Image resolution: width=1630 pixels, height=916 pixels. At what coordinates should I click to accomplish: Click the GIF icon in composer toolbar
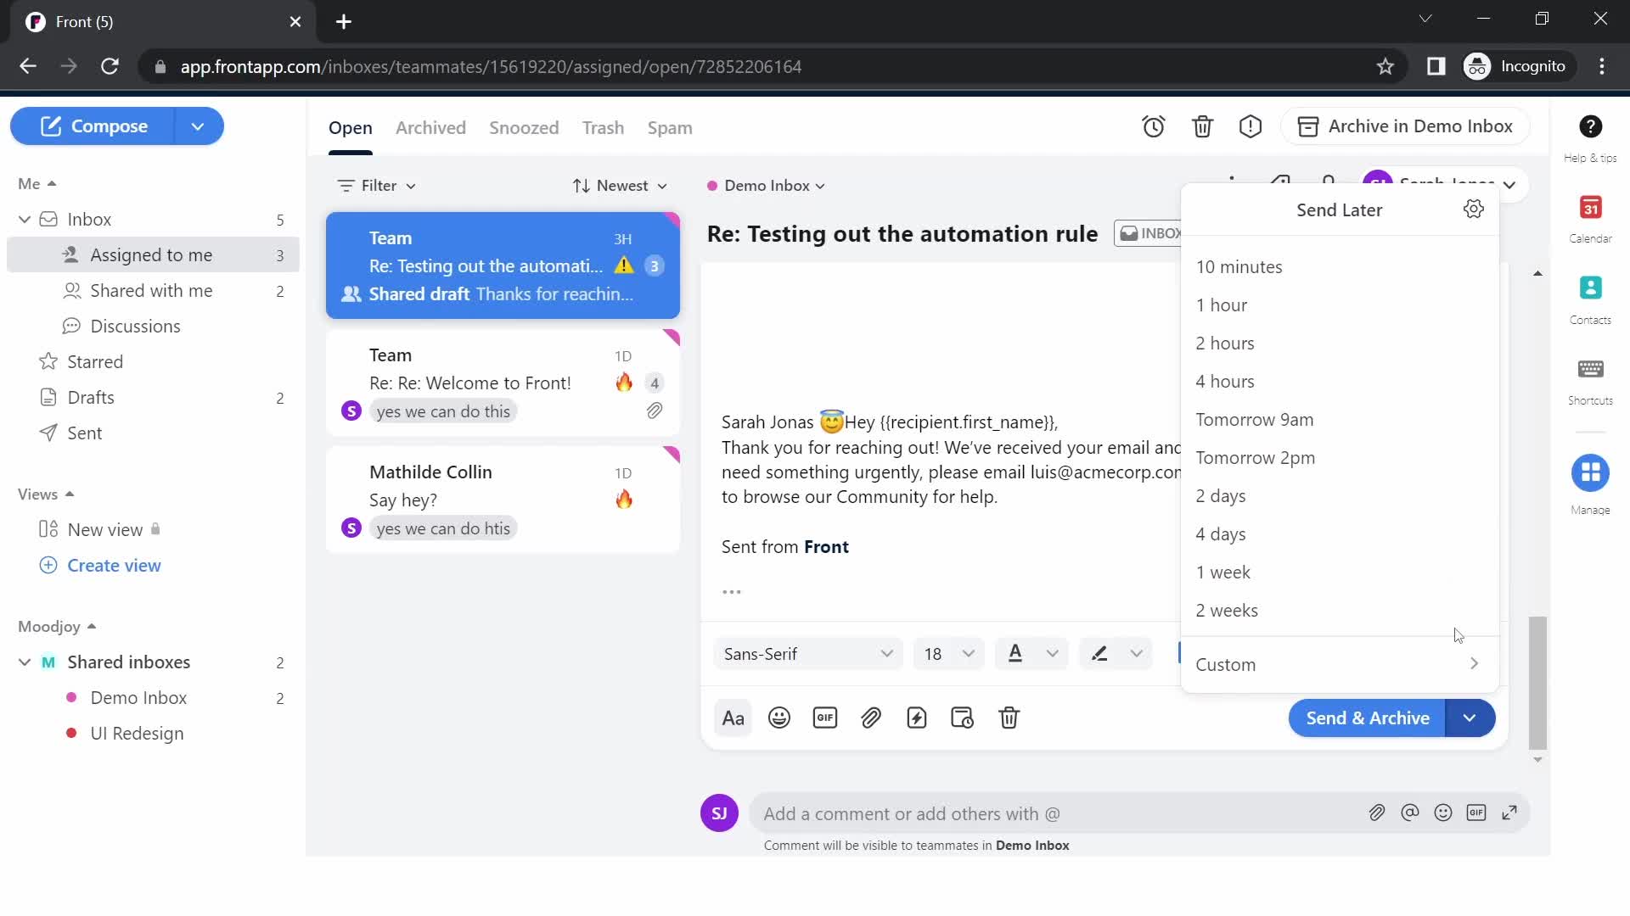coord(826,718)
